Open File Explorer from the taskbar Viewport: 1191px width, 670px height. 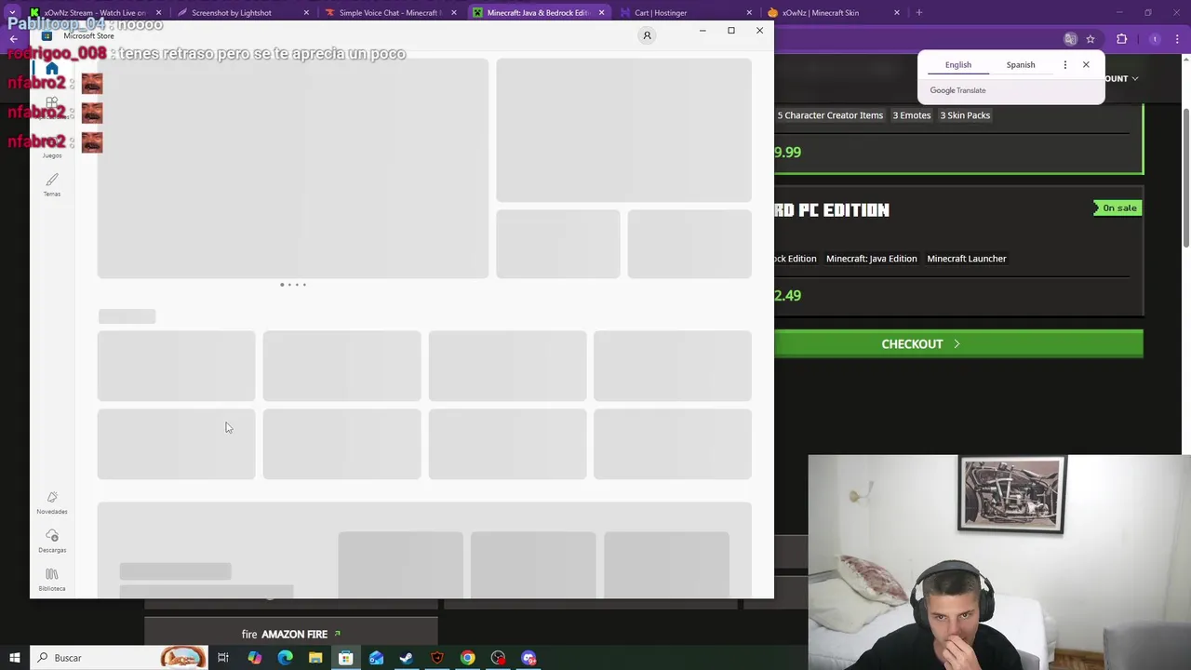315,658
